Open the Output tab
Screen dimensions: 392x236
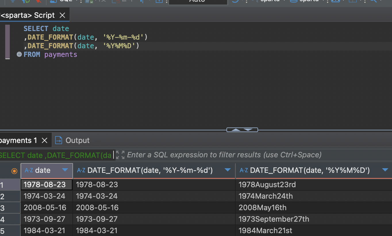pyautogui.click(x=72, y=140)
